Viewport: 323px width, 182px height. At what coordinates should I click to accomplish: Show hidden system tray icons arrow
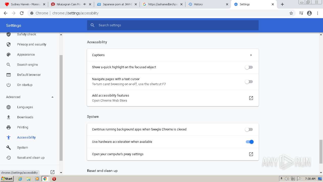[281, 179]
